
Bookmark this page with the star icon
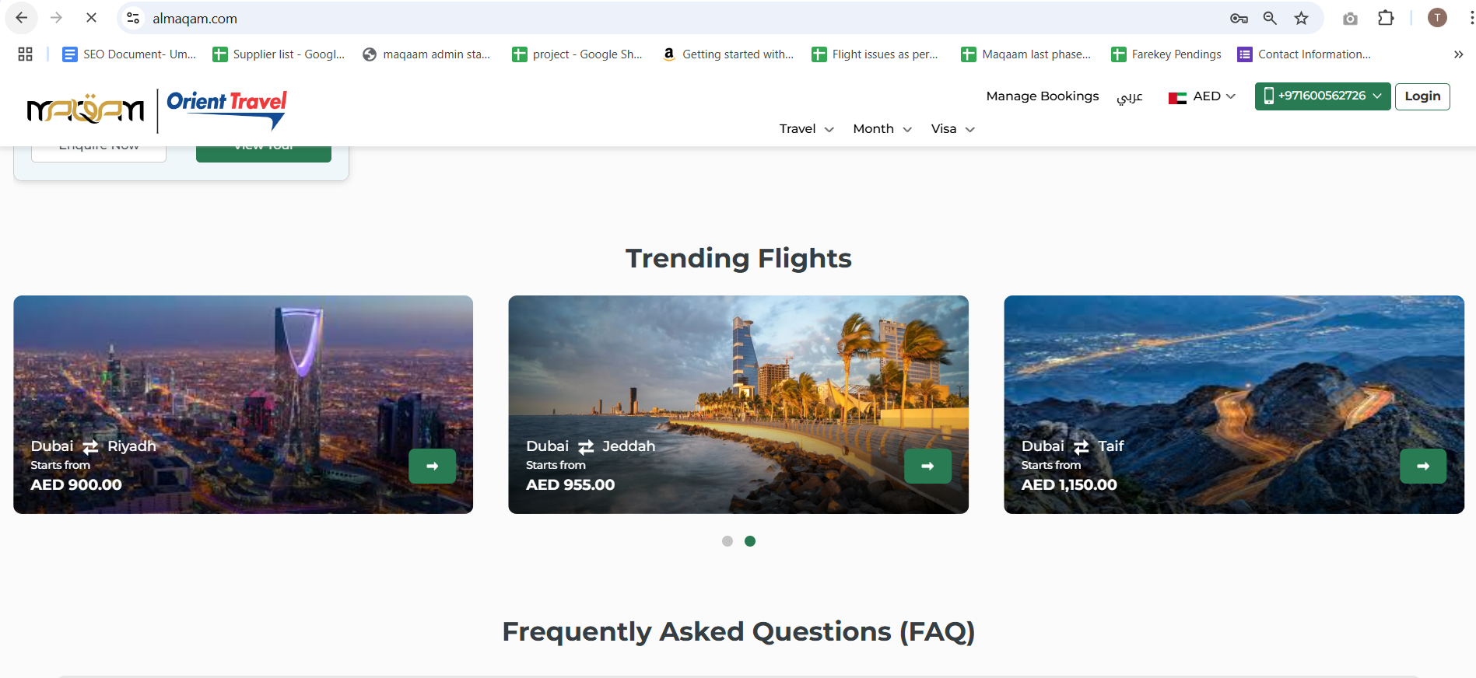click(1301, 18)
